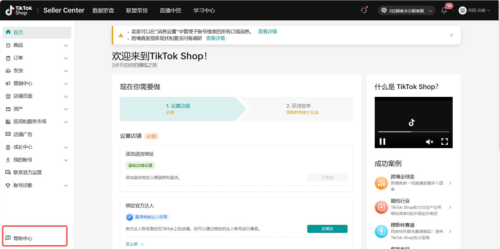Open the customer service headset icon
The image size is (500, 249).
point(364,10)
